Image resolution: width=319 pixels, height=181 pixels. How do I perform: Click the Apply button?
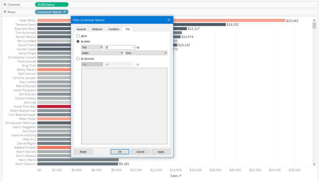[x=161, y=152]
